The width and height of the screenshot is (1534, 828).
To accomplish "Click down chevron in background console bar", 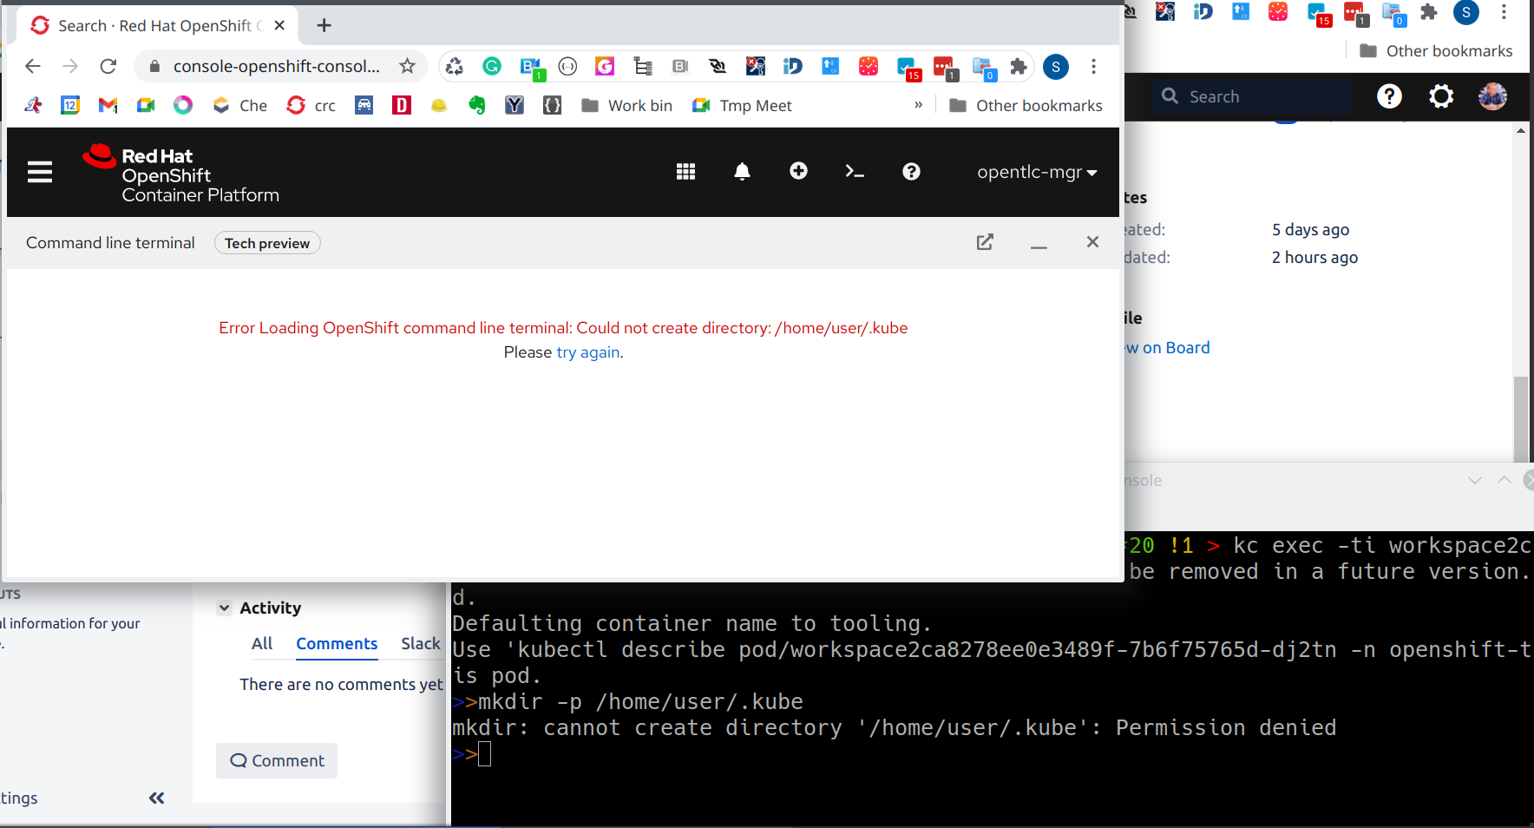I will (1475, 480).
